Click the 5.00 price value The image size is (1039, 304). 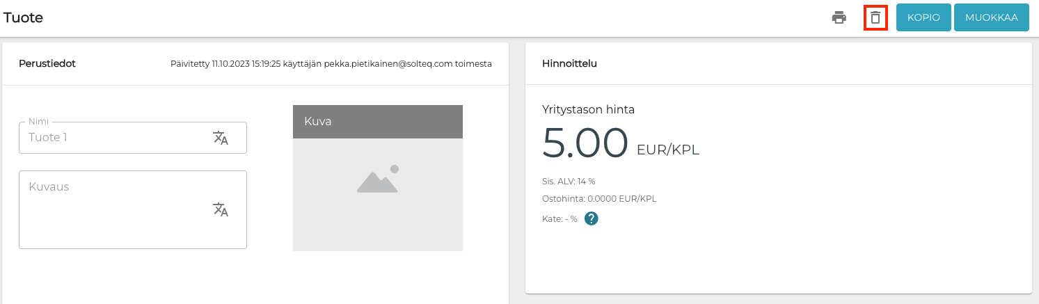(x=585, y=143)
